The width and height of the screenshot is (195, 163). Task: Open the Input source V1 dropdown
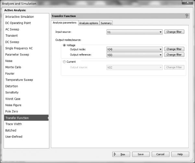134,32
